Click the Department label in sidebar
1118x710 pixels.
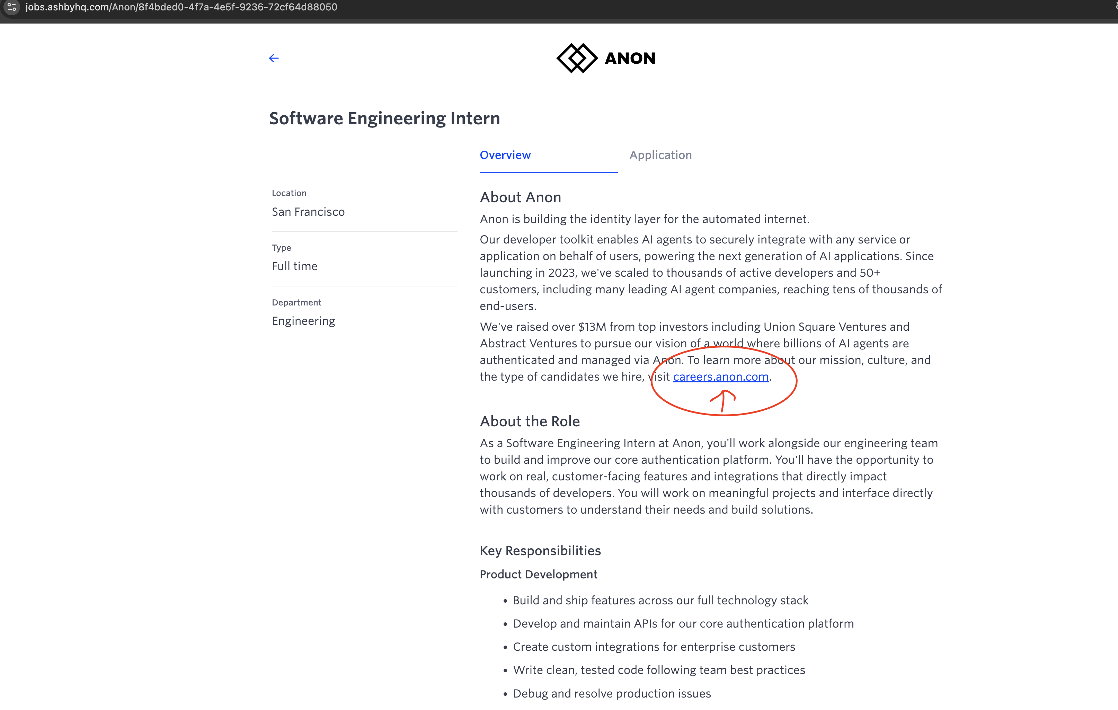pyautogui.click(x=296, y=302)
